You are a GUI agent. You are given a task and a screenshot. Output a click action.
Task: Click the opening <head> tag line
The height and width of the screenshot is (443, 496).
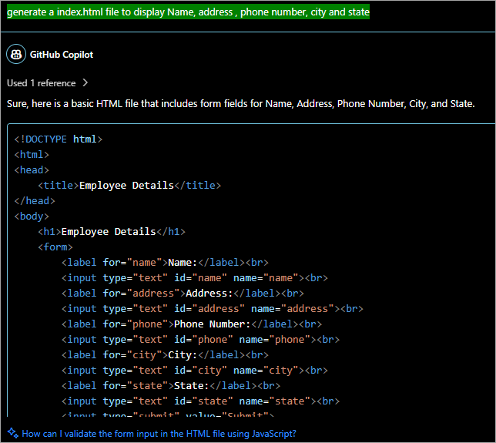32,170
